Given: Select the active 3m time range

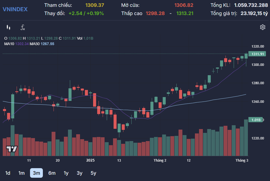Looking at the screenshot, I should [x=36, y=173].
